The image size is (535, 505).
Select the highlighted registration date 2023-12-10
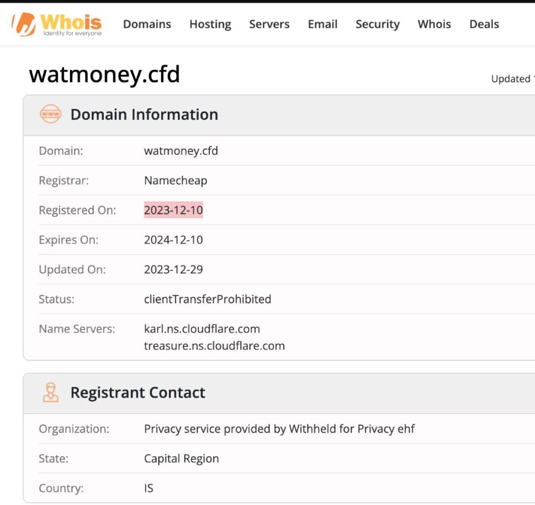tap(173, 210)
